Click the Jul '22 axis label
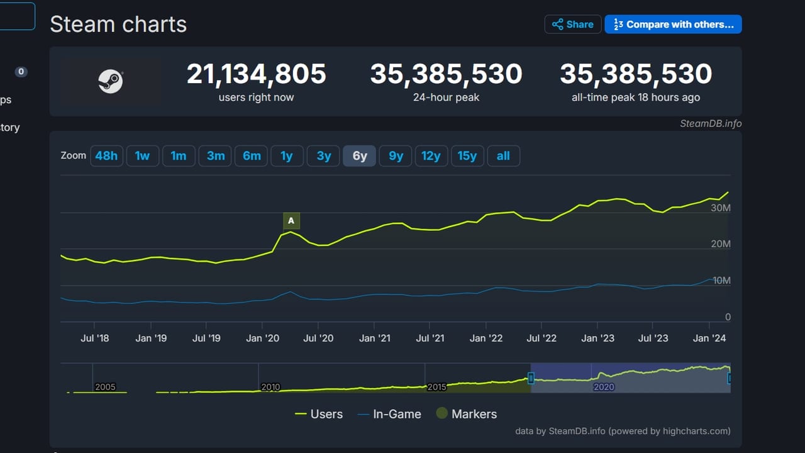The image size is (805, 453). pyautogui.click(x=541, y=338)
